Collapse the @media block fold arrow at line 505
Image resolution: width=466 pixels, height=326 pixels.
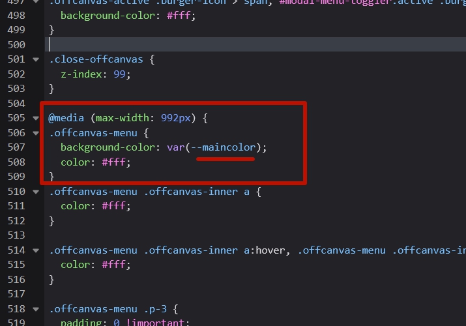click(x=36, y=118)
